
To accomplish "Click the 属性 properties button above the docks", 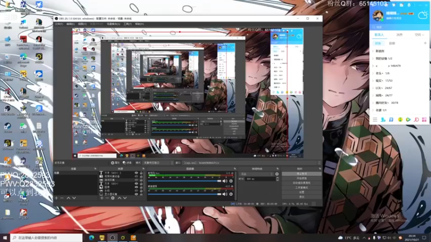I will (x=115, y=163).
